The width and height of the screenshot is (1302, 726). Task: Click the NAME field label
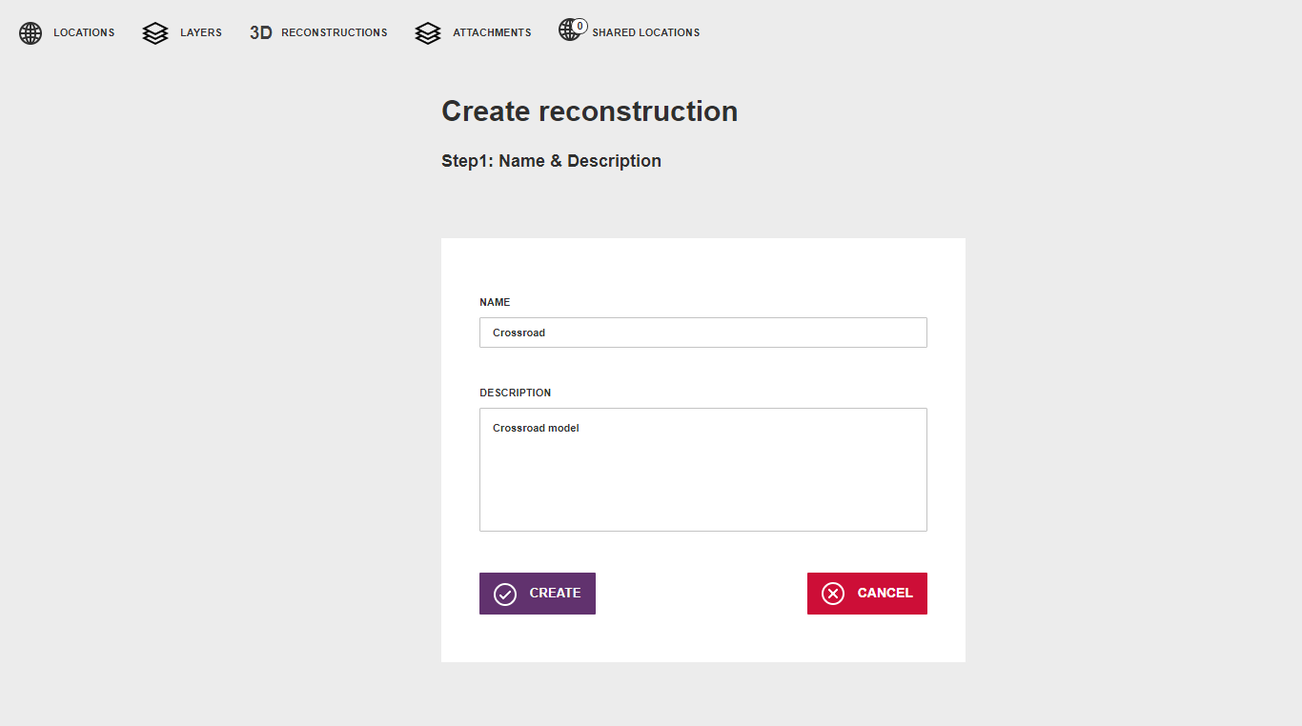[495, 302]
